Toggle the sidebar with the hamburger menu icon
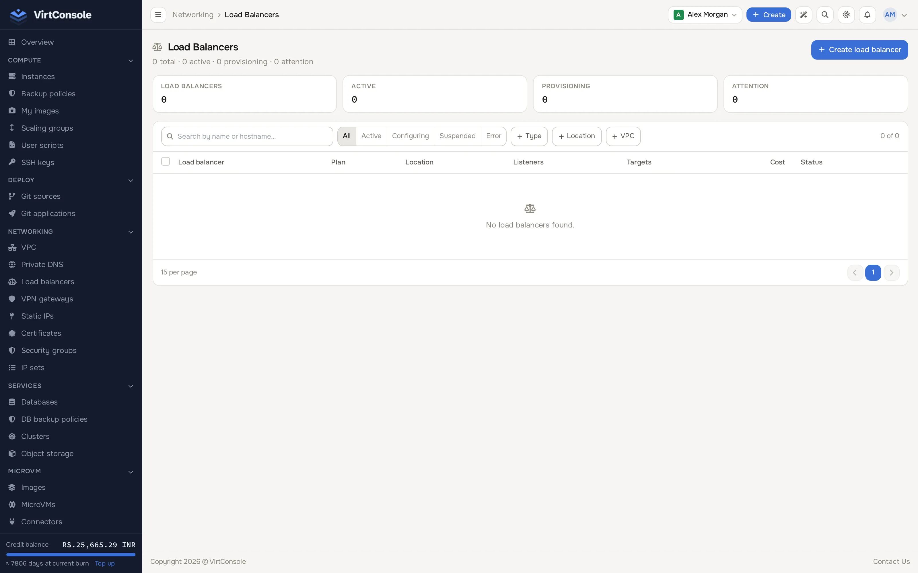Viewport: 918px width, 573px height. tap(158, 15)
